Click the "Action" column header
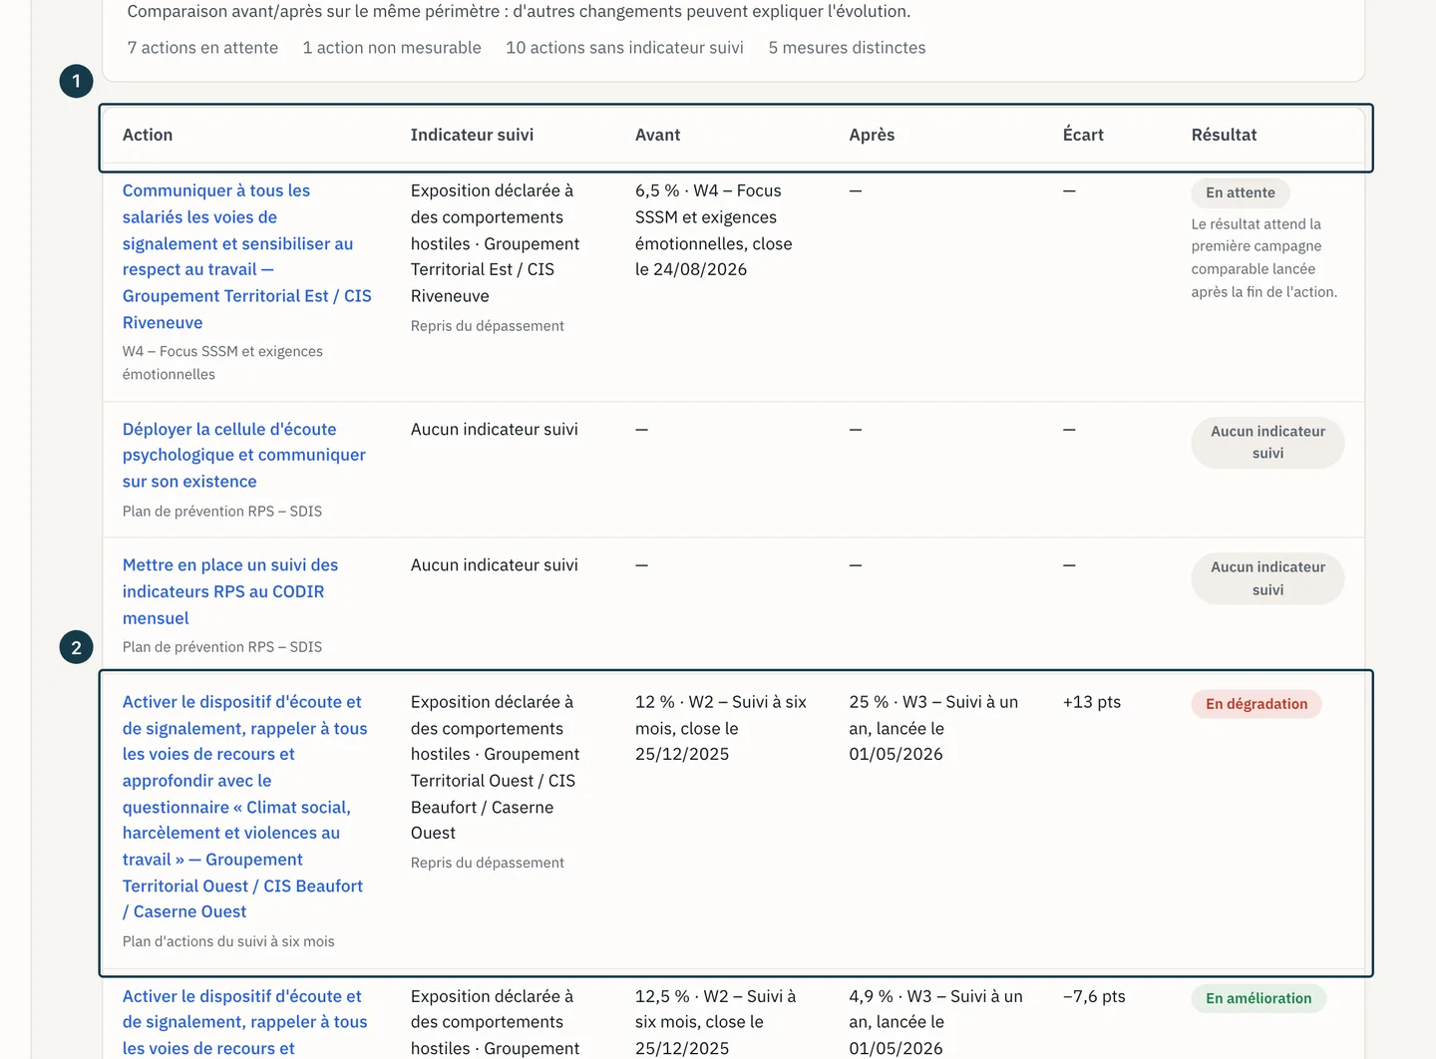 (148, 135)
